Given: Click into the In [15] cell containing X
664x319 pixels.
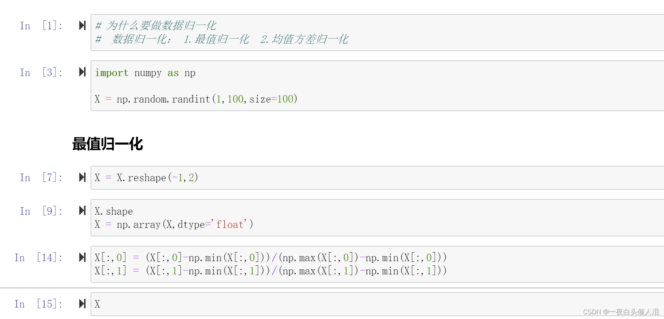Looking at the screenshot, I should point(377,304).
